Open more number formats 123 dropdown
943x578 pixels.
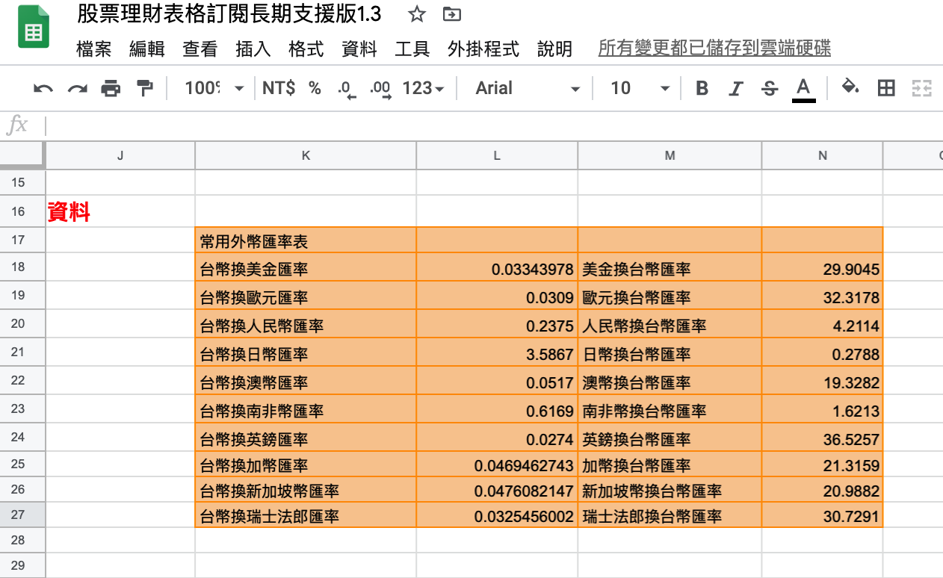pos(423,88)
